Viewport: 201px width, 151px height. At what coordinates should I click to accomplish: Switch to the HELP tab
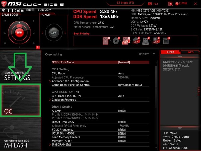click(x=171, y=52)
